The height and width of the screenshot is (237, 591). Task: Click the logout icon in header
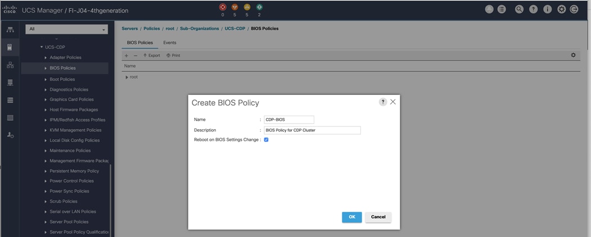(574, 10)
